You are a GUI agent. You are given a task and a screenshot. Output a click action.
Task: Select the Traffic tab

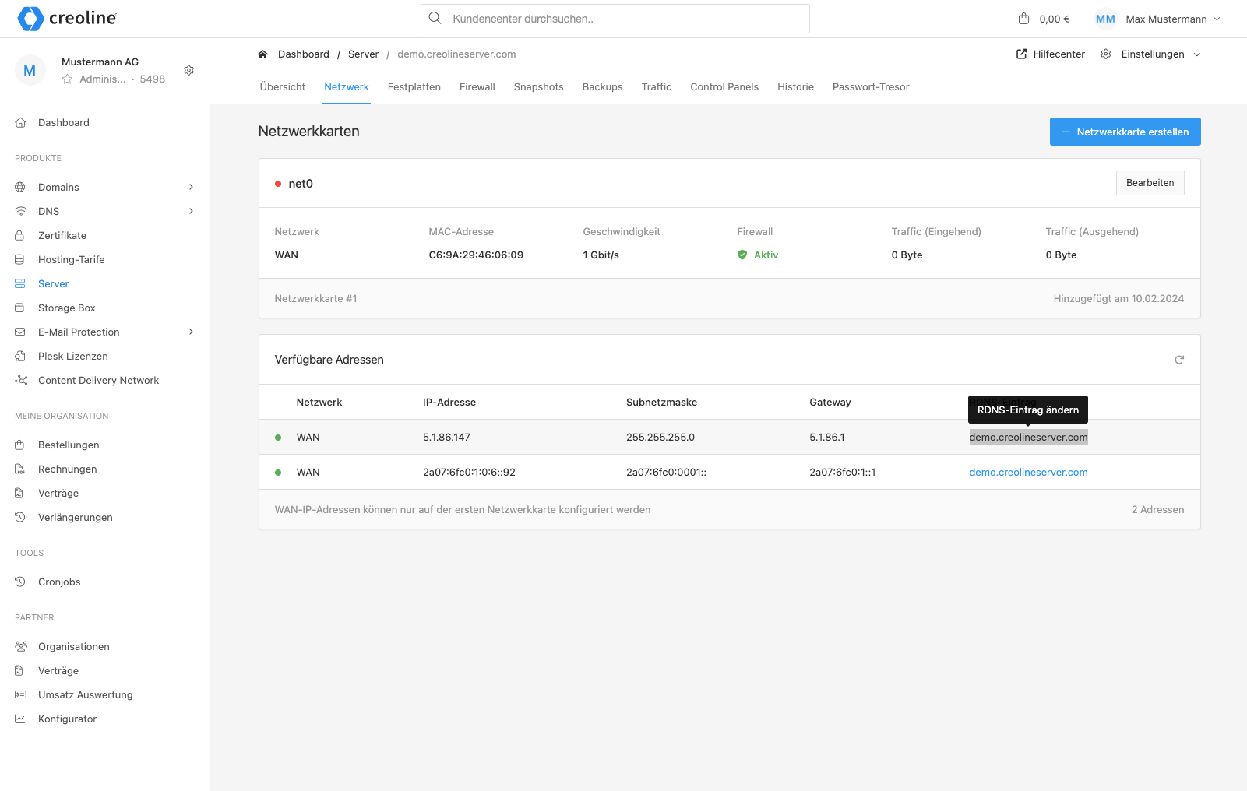tap(657, 87)
